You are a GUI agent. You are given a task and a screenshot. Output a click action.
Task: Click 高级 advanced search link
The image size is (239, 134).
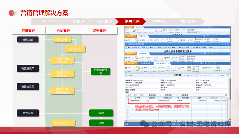[223, 75]
